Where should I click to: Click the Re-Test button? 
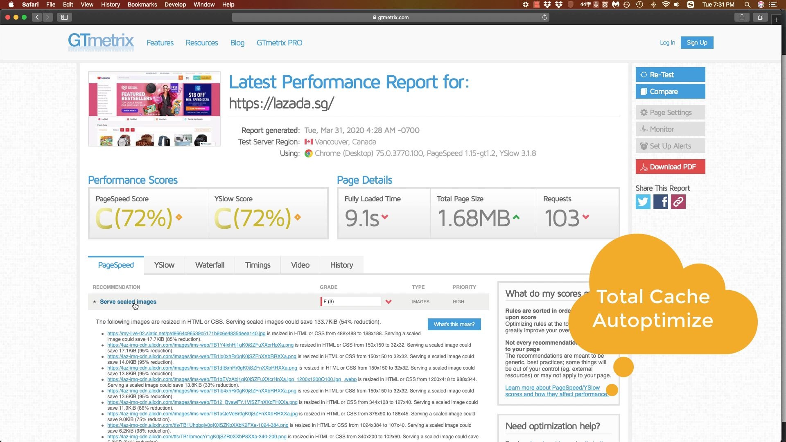(670, 74)
